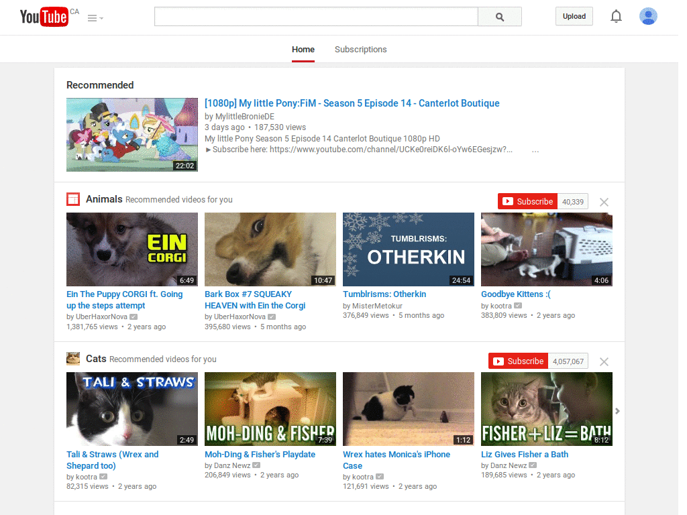Image resolution: width=687 pixels, height=515 pixels.
Task: Open the Fisher + Liz bath thumbnail
Action: pos(546,409)
